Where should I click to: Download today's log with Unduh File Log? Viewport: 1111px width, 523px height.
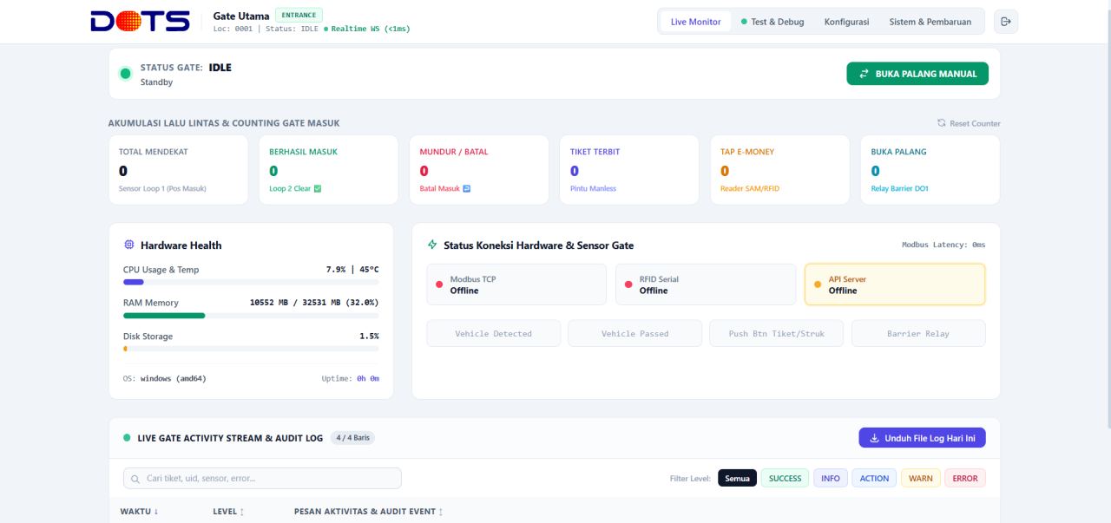pyautogui.click(x=922, y=438)
